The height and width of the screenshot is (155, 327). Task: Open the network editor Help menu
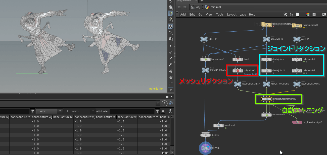(252, 15)
